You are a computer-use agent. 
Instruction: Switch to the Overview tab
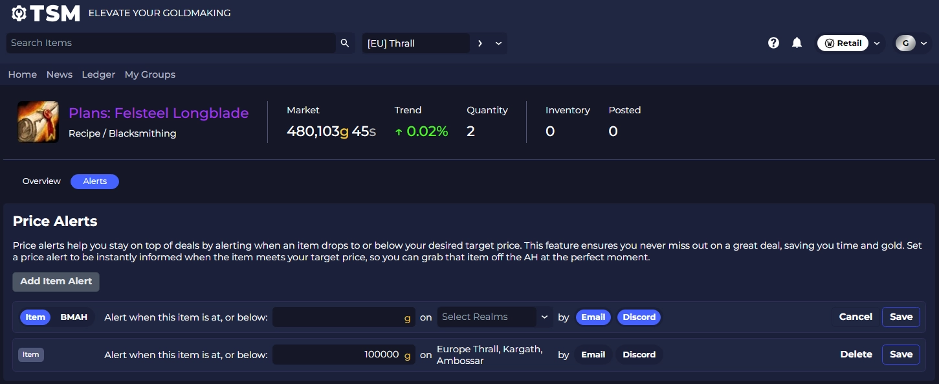point(41,181)
